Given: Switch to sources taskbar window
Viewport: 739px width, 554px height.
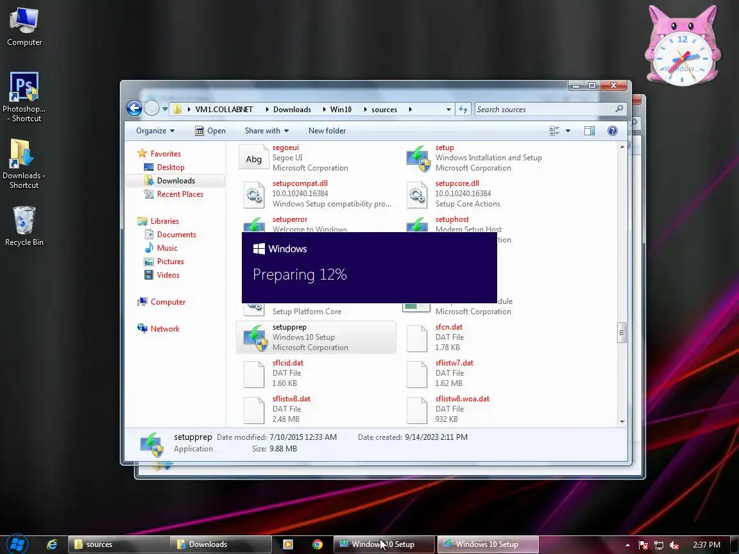Looking at the screenshot, I should point(118,544).
